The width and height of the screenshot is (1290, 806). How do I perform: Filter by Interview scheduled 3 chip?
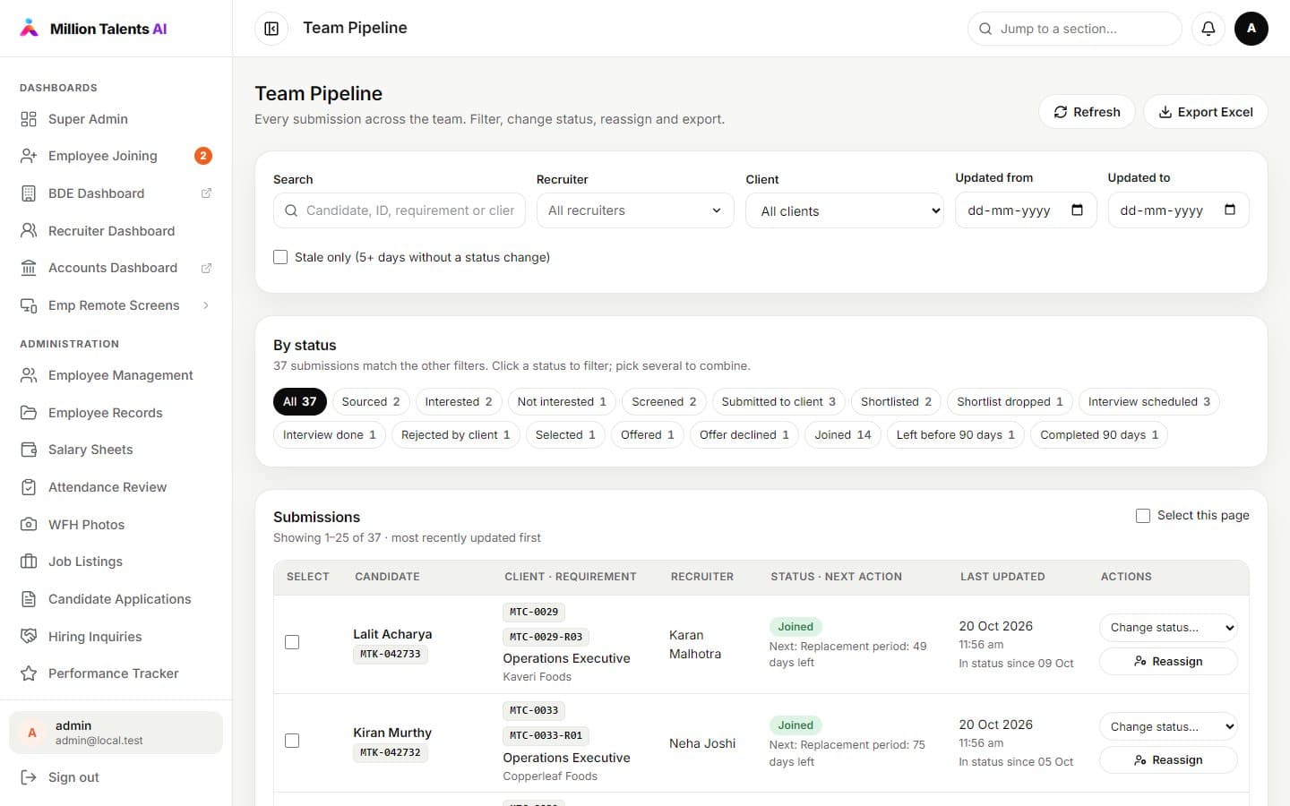click(1148, 402)
